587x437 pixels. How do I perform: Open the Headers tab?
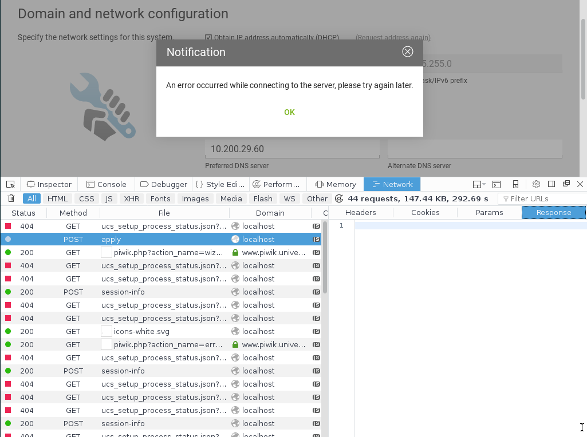click(360, 212)
